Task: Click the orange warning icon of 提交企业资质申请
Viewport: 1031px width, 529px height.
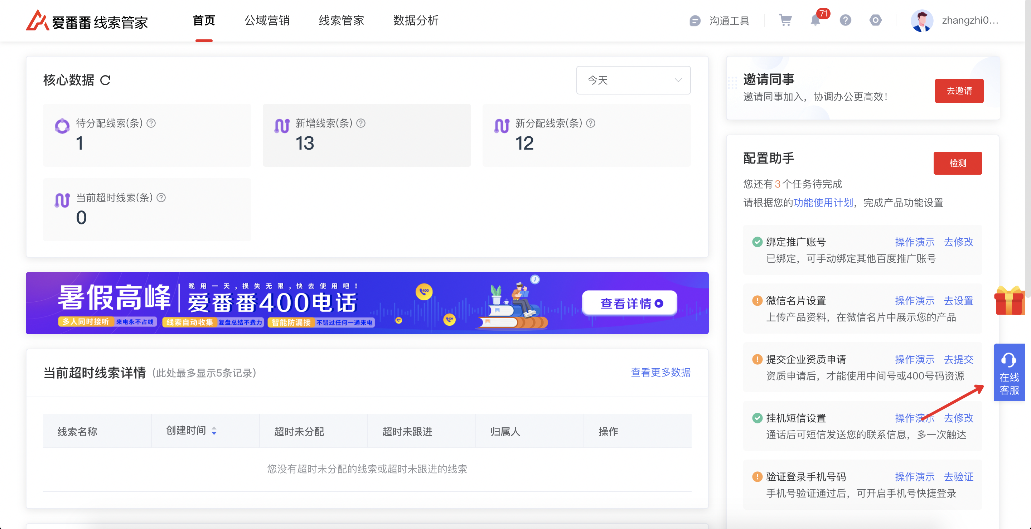Action: (757, 359)
